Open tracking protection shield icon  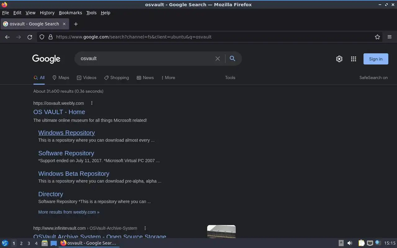point(42,37)
